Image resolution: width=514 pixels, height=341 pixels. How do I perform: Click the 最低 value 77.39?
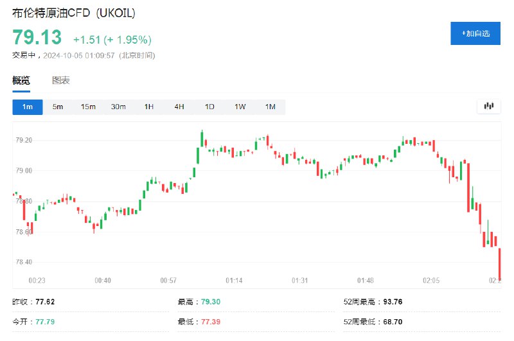coord(211,322)
